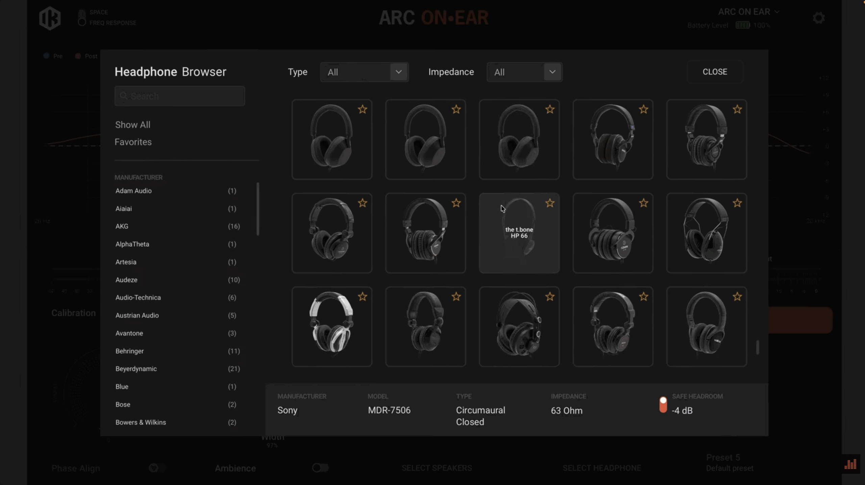The width and height of the screenshot is (865, 485).
Task: Select Show All in sidebar
Action: click(x=133, y=125)
